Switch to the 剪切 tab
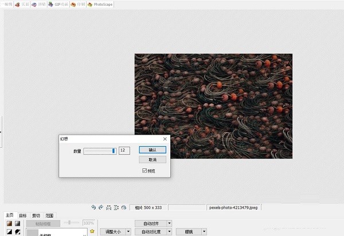 36,215
